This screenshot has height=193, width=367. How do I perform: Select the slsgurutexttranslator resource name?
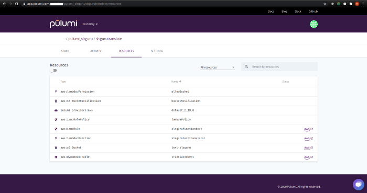click(x=188, y=138)
